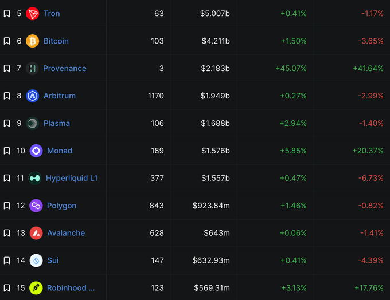The height and width of the screenshot is (300, 390).
Task: Select Polygon change value -0.82%
Action: tap(370, 206)
